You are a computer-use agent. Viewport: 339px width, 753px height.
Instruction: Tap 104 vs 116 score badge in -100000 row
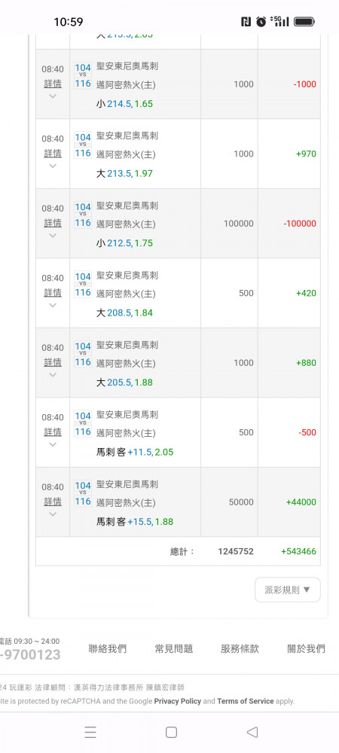[x=83, y=215]
